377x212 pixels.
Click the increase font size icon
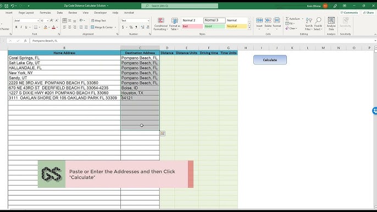coord(52,21)
